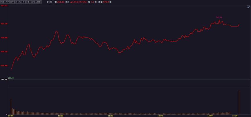Click the CDP indicator button
Viewport: 251px width, 117px height.
pos(32,2)
